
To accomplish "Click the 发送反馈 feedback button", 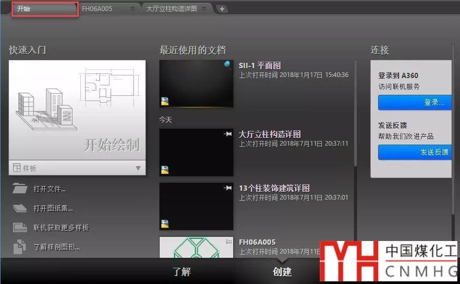I will pyautogui.click(x=415, y=152).
